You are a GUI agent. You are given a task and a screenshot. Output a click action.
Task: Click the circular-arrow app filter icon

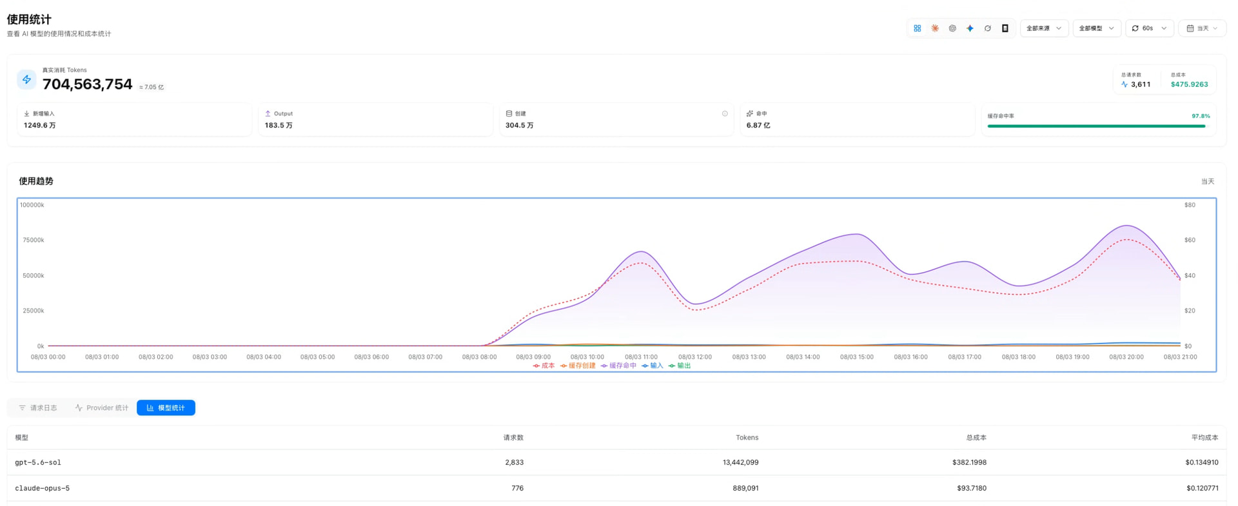(987, 28)
